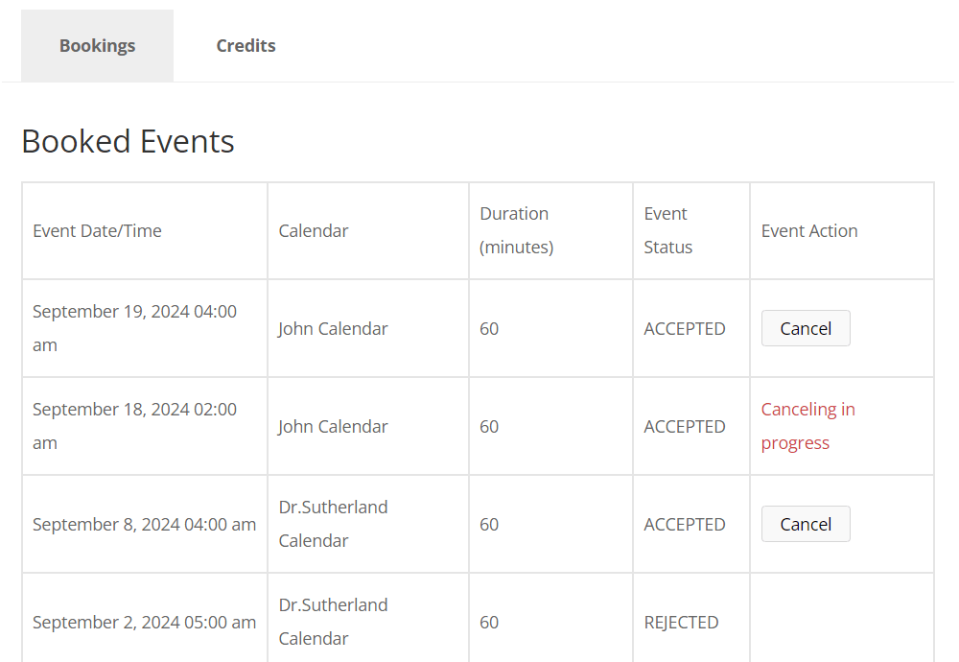
Task: Click the REJECTED status of September 2 booking
Action: click(681, 622)
